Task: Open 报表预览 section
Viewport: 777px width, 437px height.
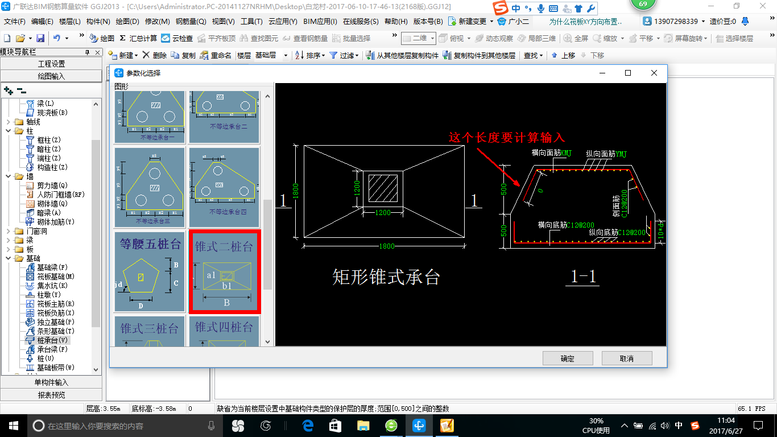Action: pyautogui.click(x=52, y=395)
